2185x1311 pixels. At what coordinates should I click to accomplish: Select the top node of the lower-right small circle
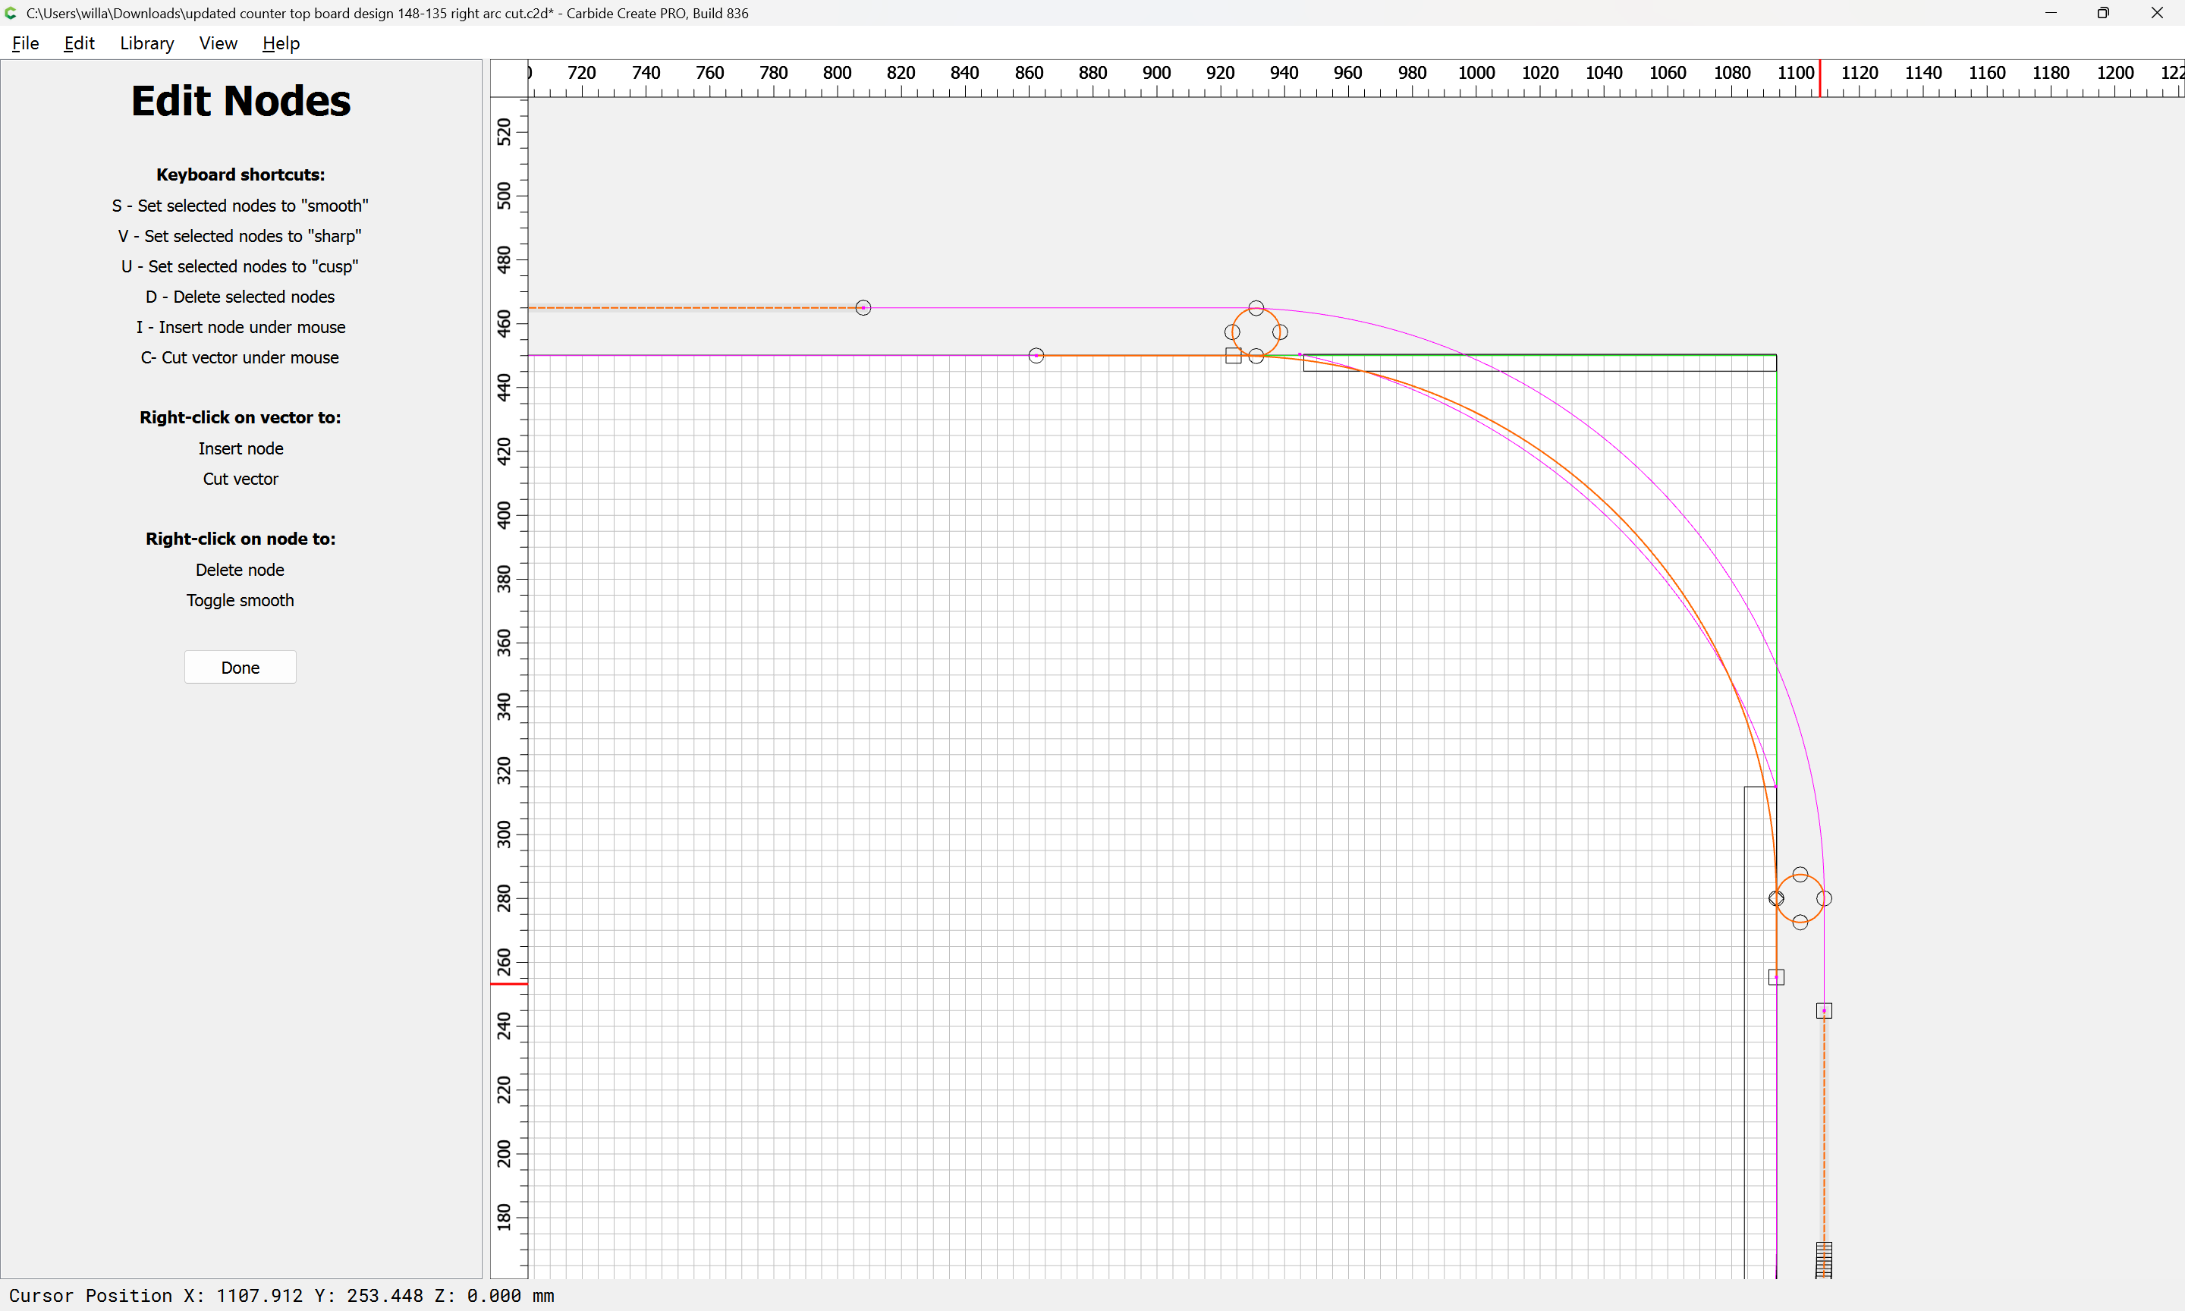pos(1800,875)
